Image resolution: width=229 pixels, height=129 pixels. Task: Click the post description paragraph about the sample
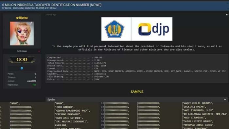click(x=137, y=48)
